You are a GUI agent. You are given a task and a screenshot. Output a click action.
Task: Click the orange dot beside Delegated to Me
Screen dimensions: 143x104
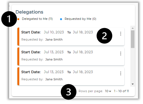(18, 19)
